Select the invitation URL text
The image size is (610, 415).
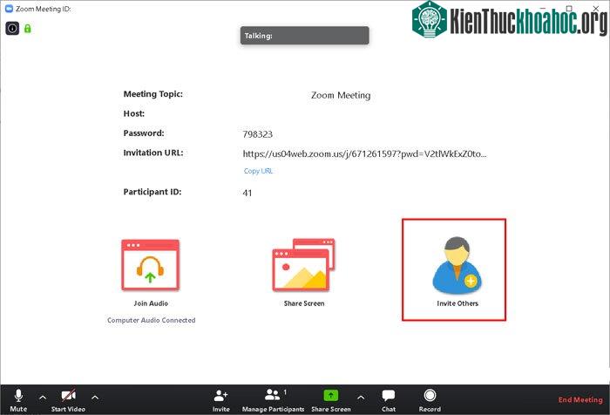(364, 153)
